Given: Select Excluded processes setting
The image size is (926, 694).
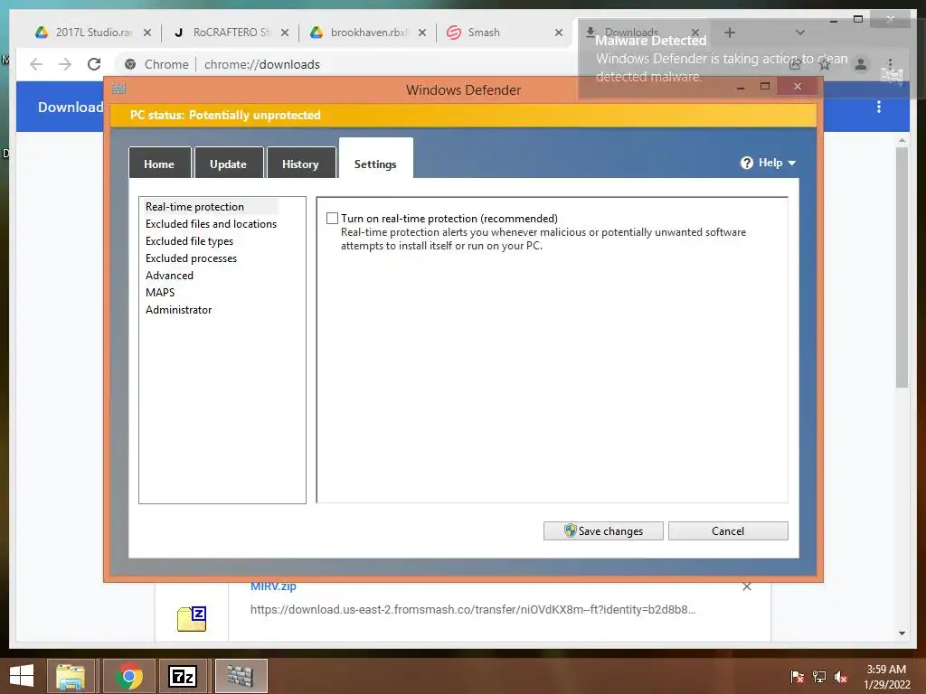Looking at the screenshot, I should [x=191, y=258].
